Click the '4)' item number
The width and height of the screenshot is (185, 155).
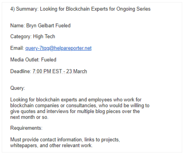(x=12, y=9)
